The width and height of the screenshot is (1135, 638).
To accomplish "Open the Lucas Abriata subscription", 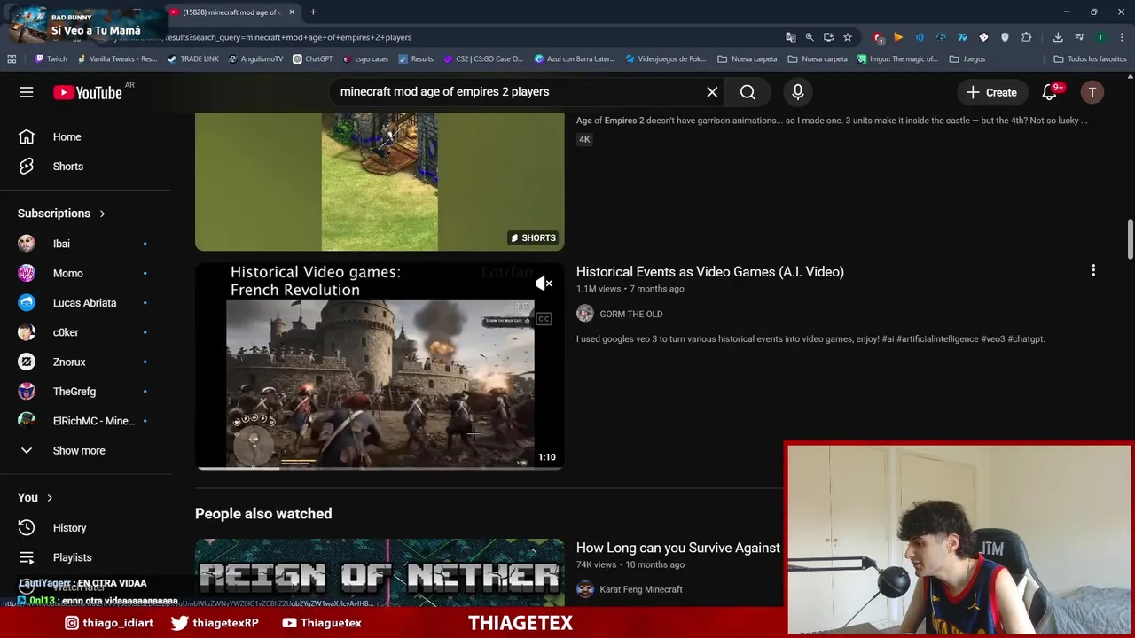I will (86, 303).
